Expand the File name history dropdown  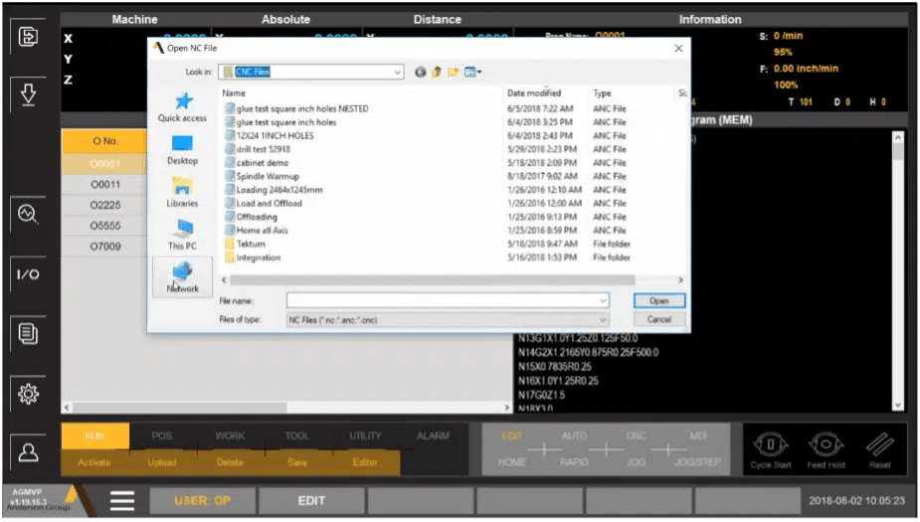coord(603,300)
